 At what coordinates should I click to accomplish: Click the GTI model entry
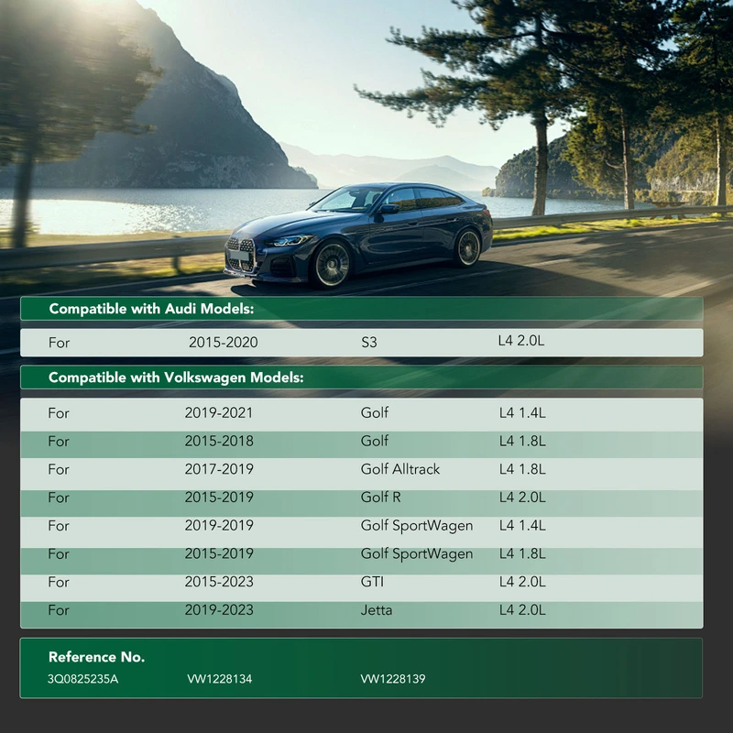coord(373,582)
